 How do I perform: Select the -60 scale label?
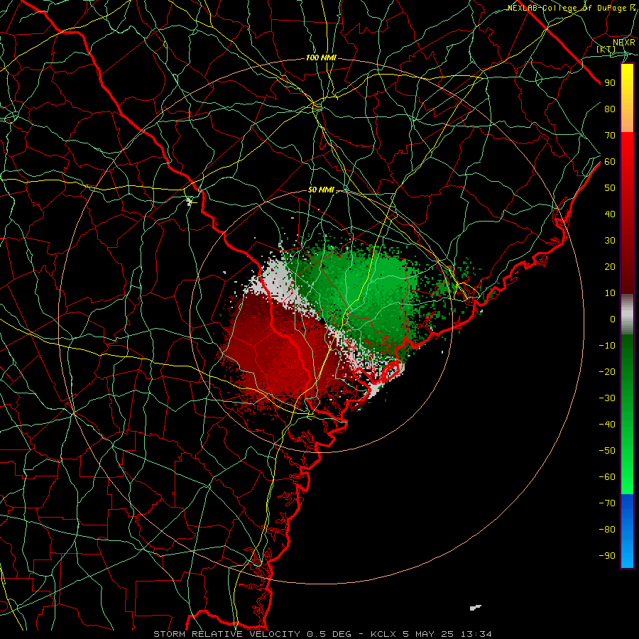pos(607,477)
